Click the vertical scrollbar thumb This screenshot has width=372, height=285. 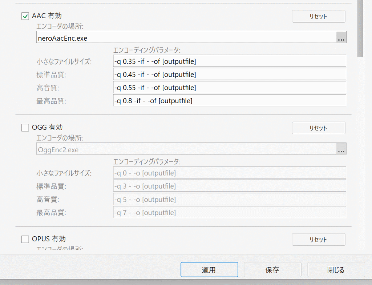coord(360,29)
